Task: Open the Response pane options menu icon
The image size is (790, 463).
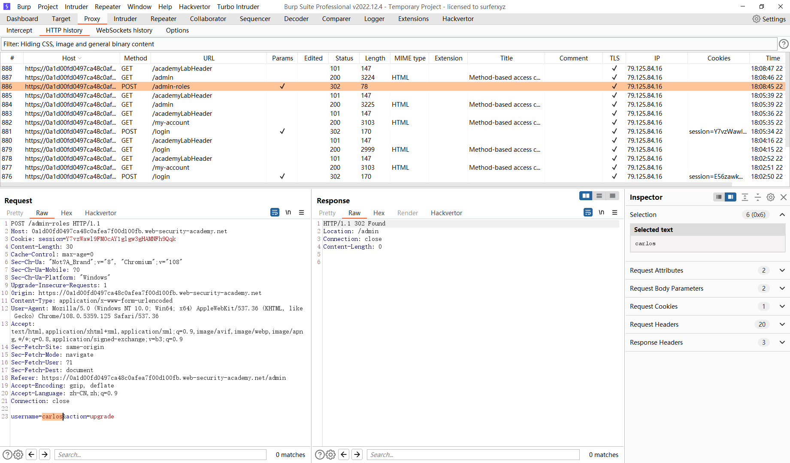Action: 615,212
